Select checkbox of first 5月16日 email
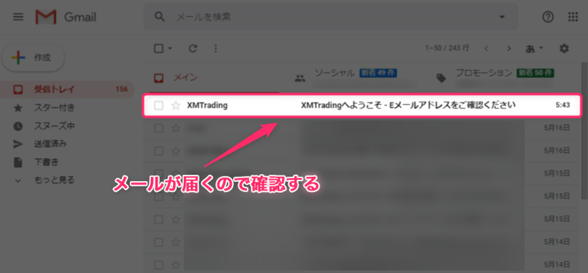Image resolution: width=588 pixels, height=273 pixels. 158,129
